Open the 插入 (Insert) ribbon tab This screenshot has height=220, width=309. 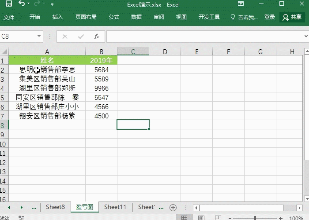58,17
